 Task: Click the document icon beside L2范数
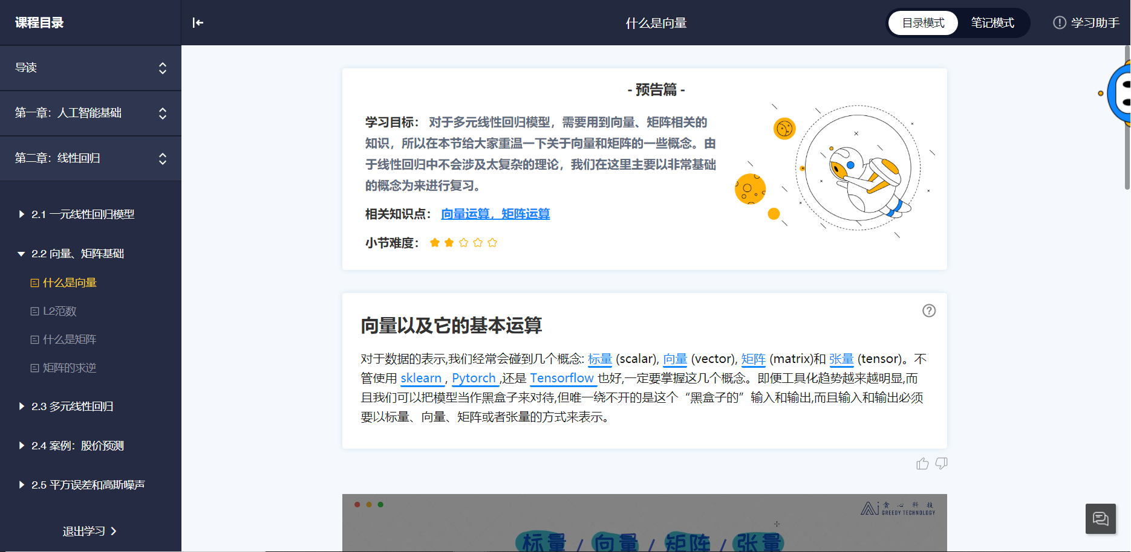coord(34,310)
